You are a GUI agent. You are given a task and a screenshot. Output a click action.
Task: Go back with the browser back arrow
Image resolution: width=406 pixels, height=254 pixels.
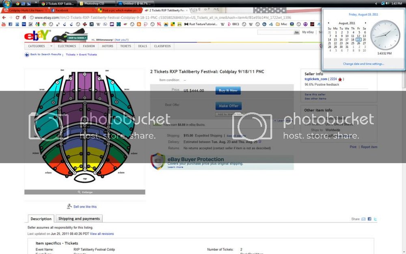(x=4, y=17)
